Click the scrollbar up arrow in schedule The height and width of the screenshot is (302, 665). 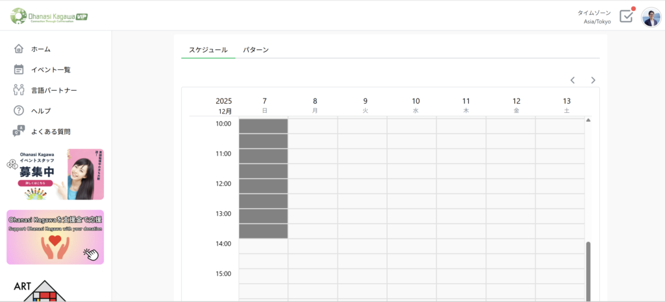(588, 121)
